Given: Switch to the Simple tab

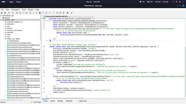Looking at the screenshot, I should click(60, 101).
